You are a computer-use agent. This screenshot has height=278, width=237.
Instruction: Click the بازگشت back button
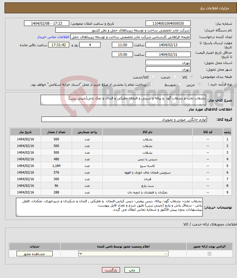click(x=111, y=270)
